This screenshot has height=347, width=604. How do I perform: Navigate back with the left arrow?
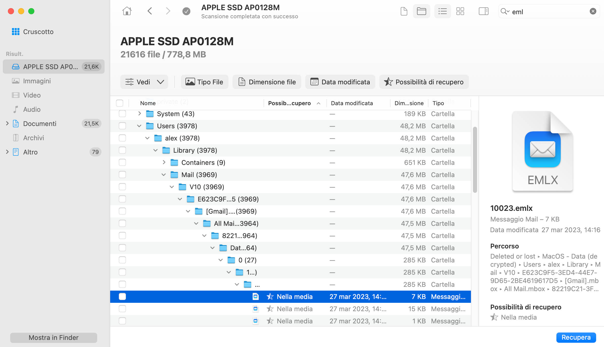click(150, 11)
